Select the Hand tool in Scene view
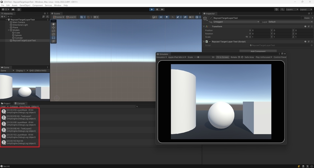The height and width of the screenshot is (168, 314). [x=53, y=24]
